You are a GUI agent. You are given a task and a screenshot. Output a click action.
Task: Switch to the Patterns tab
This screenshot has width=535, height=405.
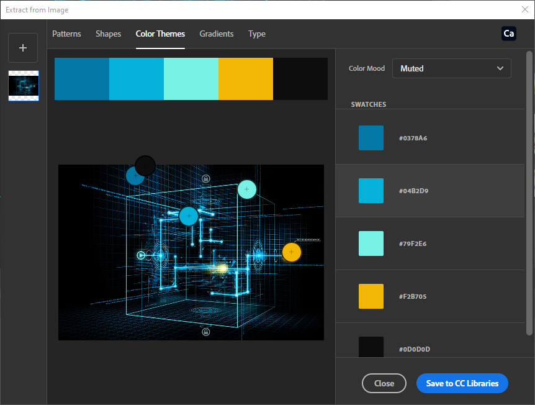66,34
